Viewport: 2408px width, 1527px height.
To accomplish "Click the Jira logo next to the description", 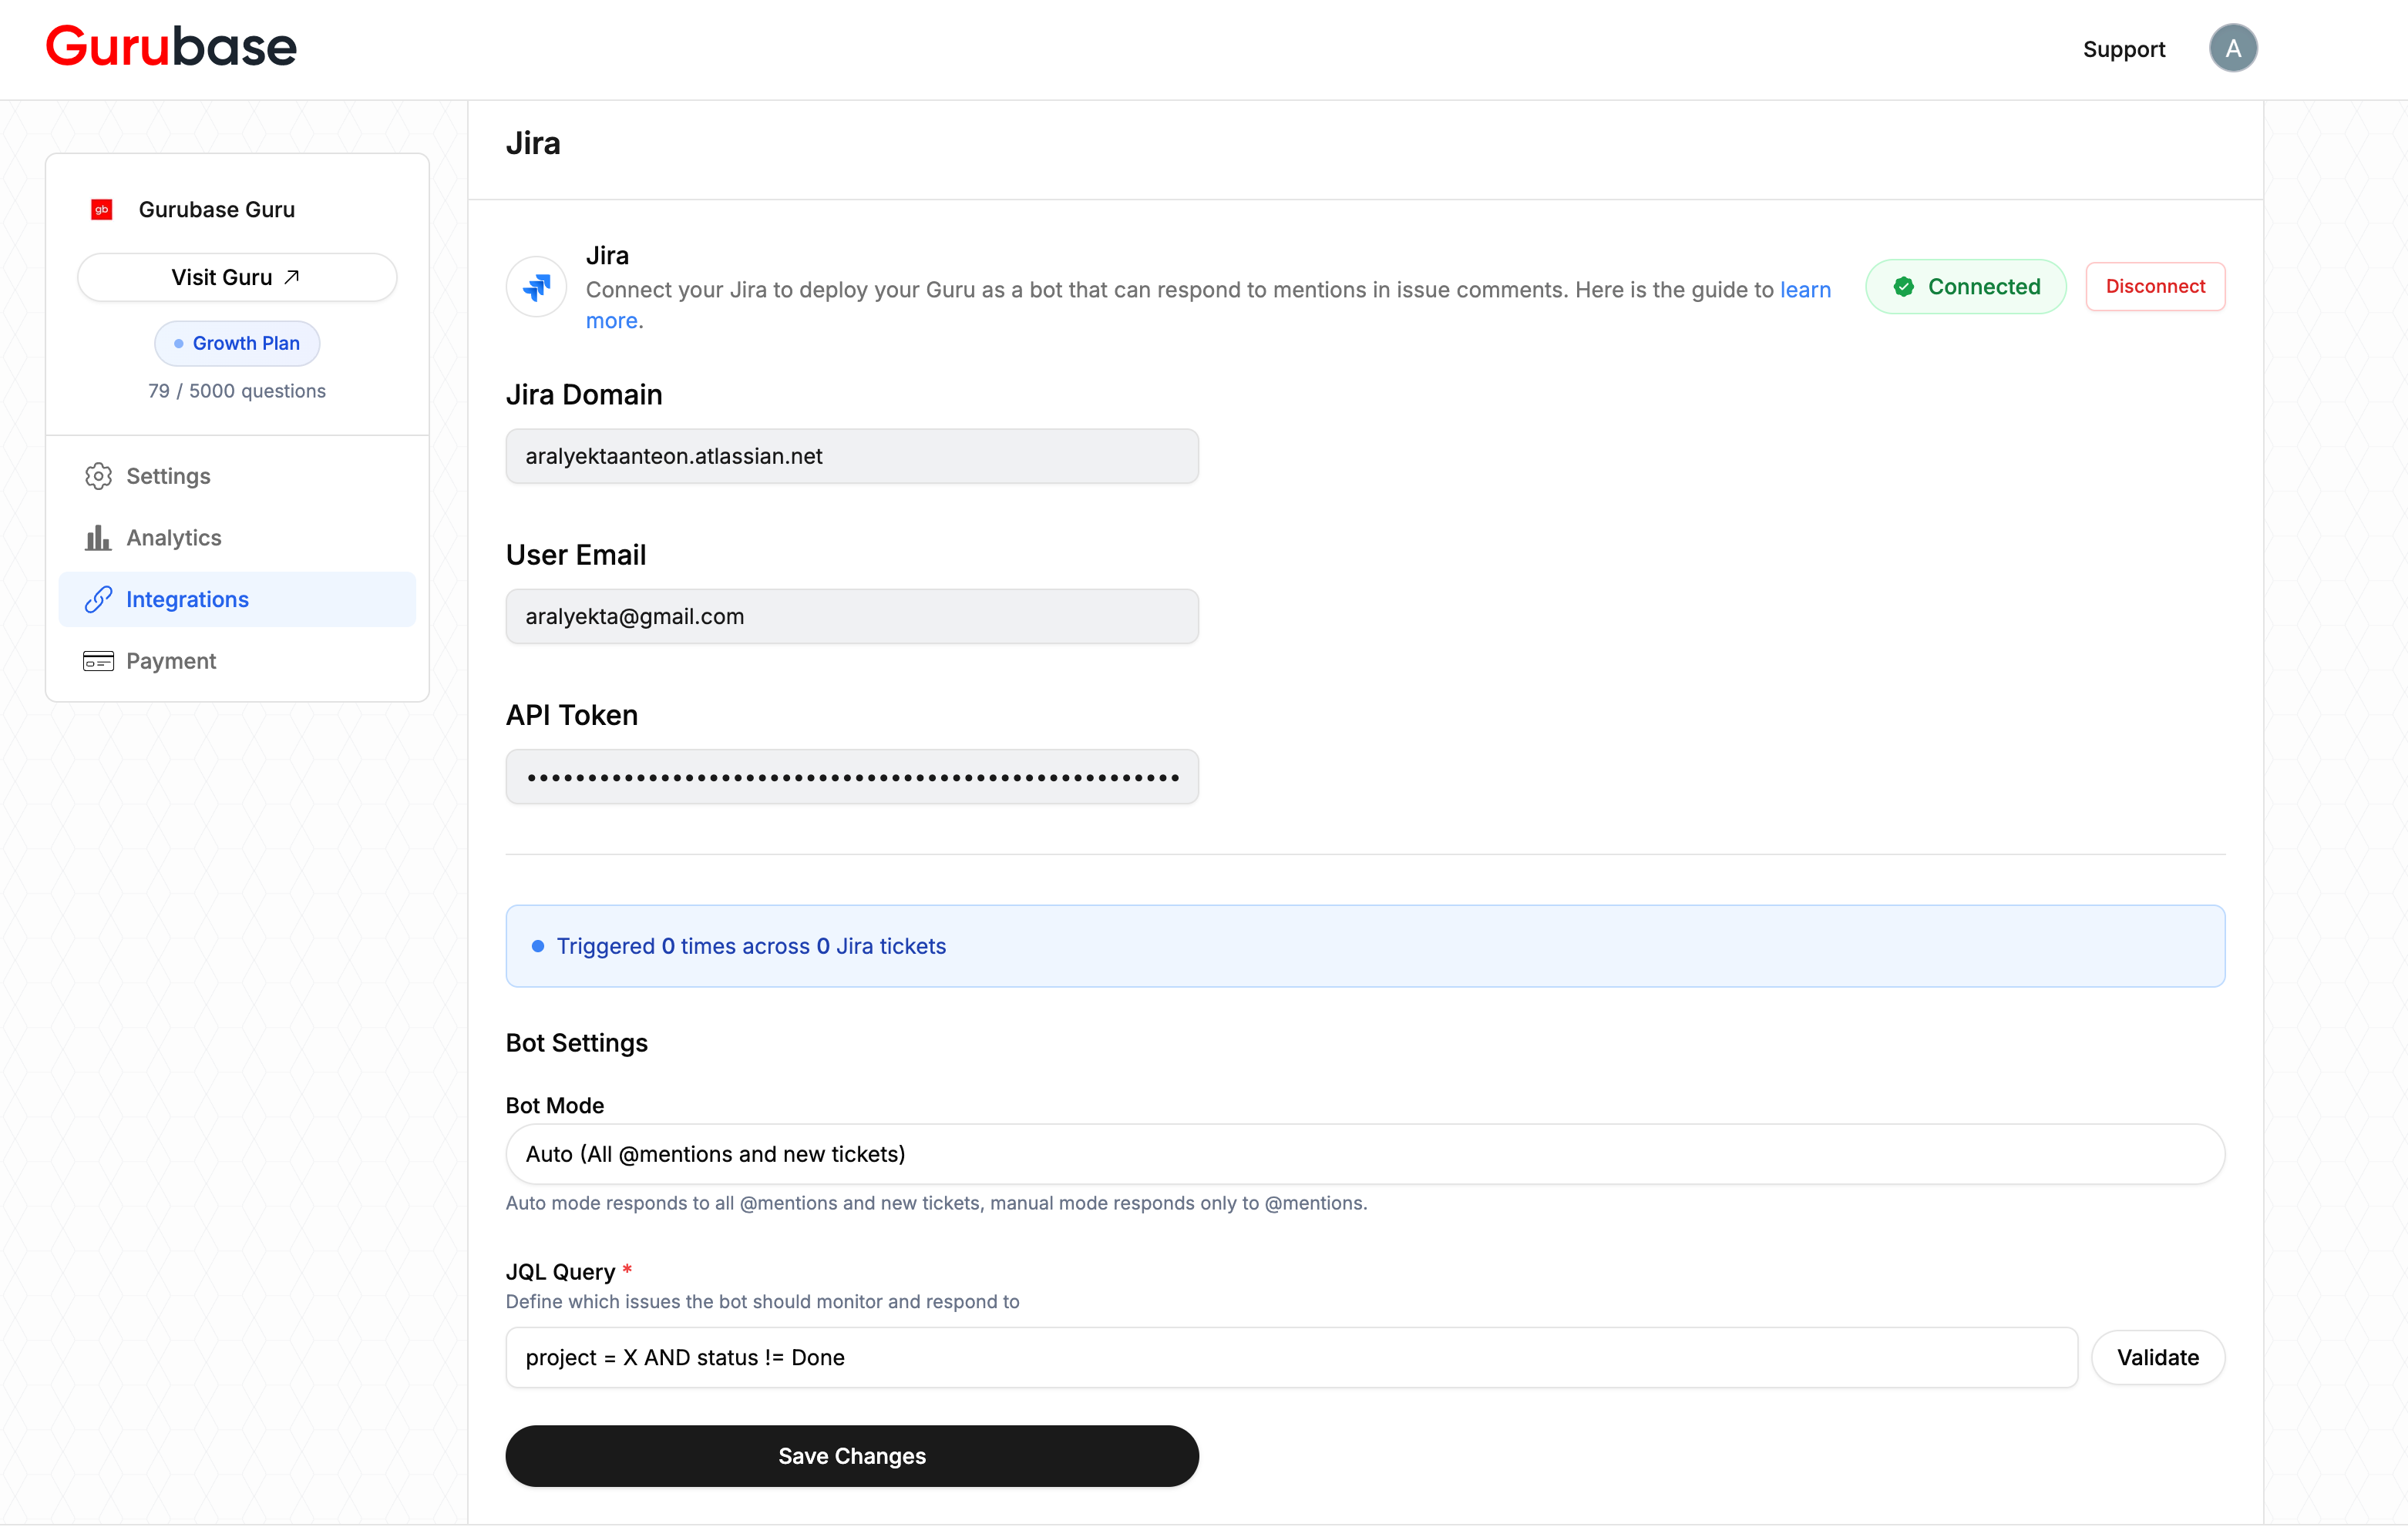I will click(536, 287).
